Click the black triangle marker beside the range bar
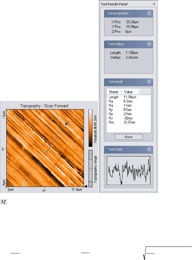The width and height of the screenshot is (192, 260). click(86, 187)
